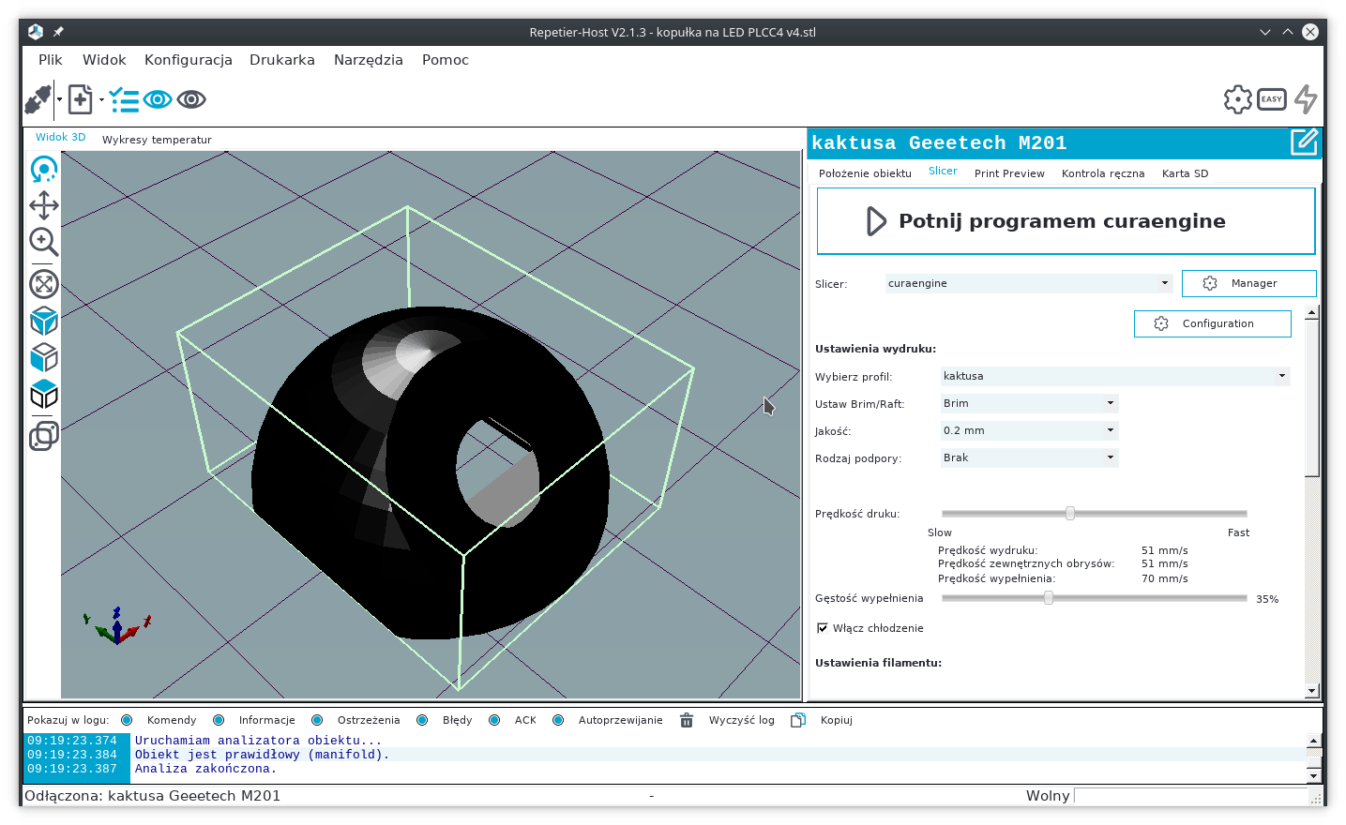Expand the load file dropdown arrow
Screen dimensions: 1346x825
click(101, 99)
